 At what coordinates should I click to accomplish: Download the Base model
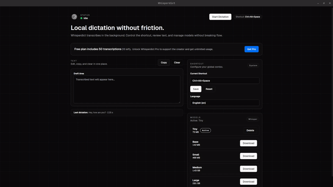click(x=249, y=143)
